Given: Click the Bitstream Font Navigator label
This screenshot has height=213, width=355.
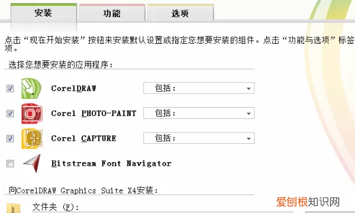Looking at the screenshot, I should click(111, 163).
